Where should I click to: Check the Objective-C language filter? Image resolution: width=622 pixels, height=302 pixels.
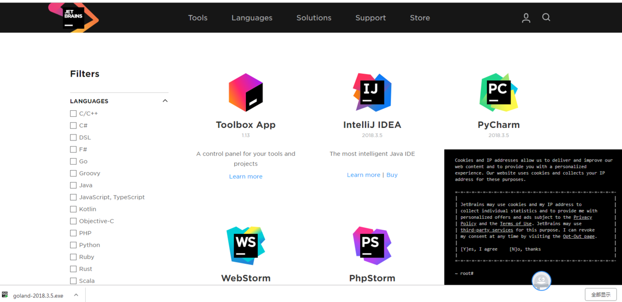click(73, 221)
